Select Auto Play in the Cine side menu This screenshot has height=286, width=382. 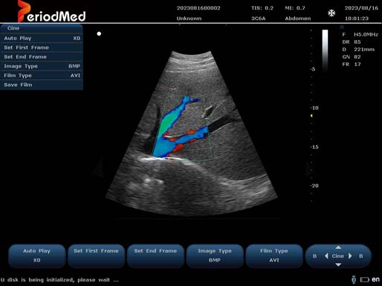[x=42, y=39]
